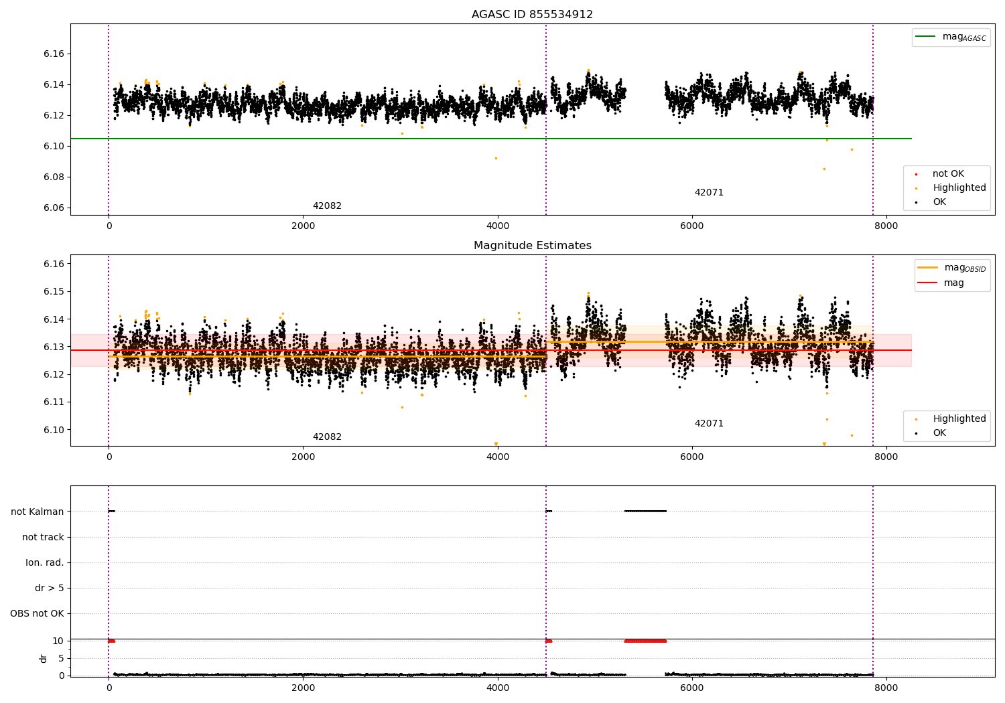
Task: Click the orange triangle marker near x=4000
Action: coord(496,444)
